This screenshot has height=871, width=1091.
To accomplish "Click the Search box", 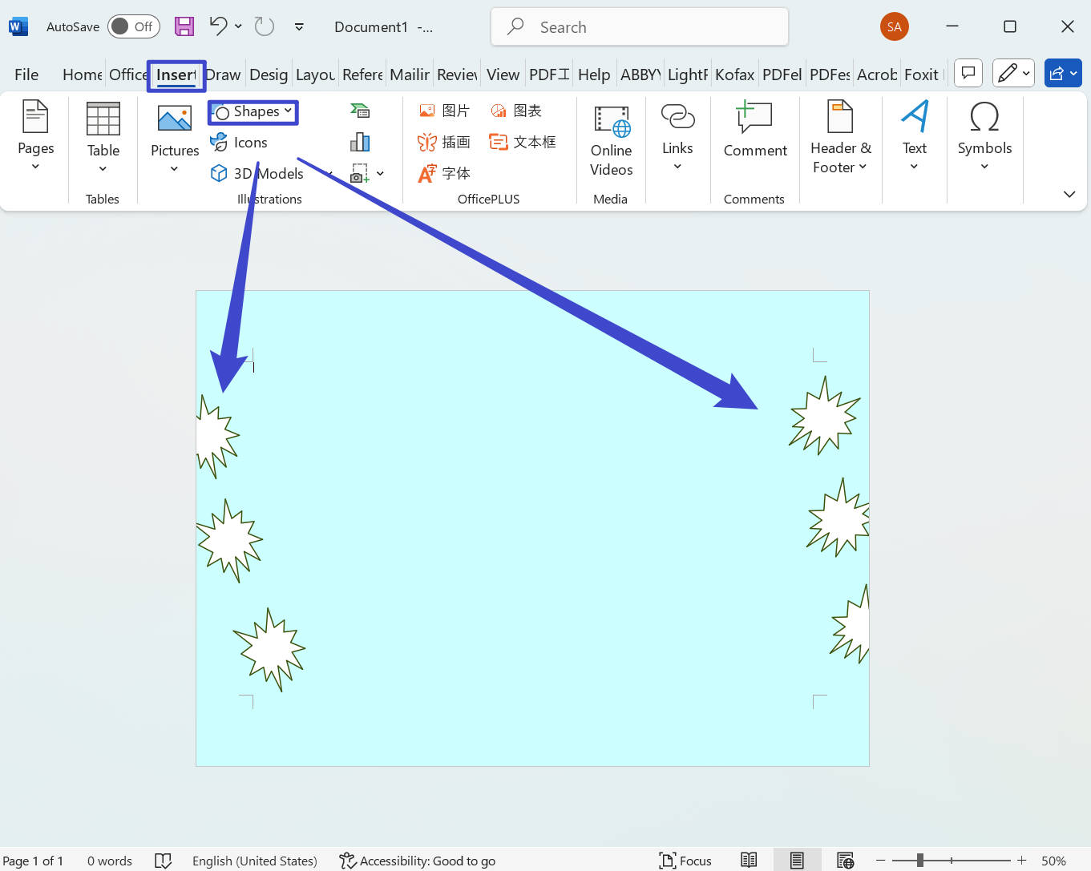I will pos(640,26).
